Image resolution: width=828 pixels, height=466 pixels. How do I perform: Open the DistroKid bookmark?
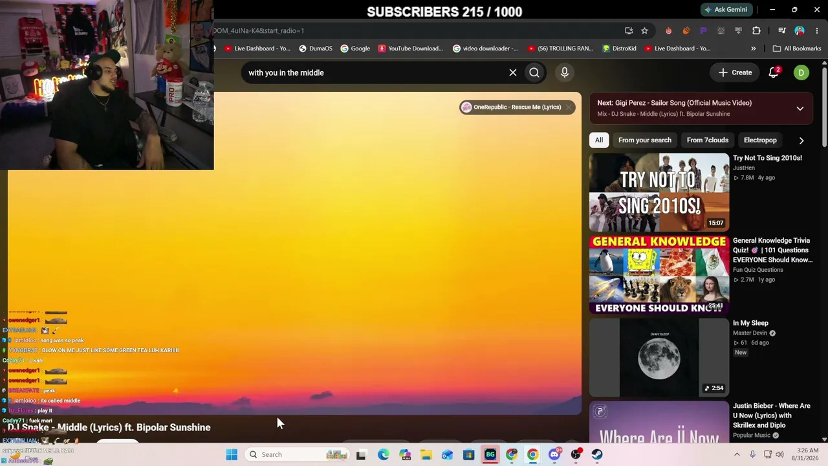(x=619, y=49)
